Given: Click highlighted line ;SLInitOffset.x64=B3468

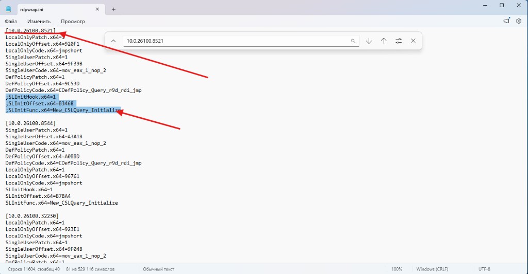Looking at the screenshot, I should 39,103.
